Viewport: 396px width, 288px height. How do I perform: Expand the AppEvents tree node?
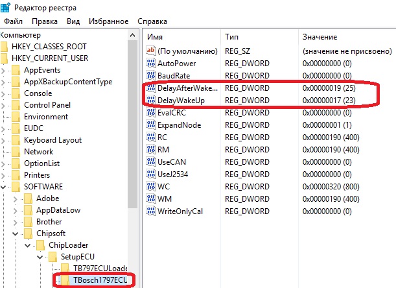coord(5,70)
